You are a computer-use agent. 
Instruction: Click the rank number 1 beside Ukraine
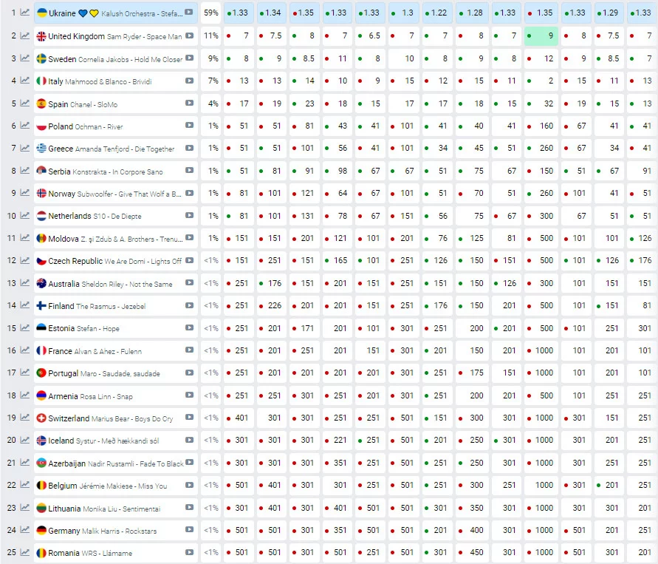pyautogui.click(x=13, y=13)
